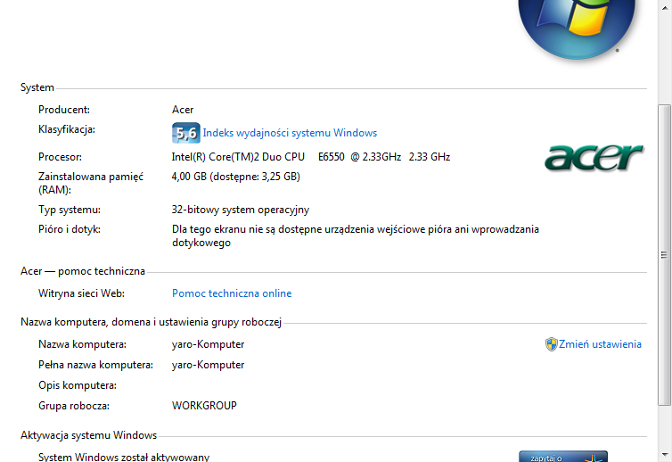Click the 'Acer — pomoc techniczna' section heading

tap(83, 271)
